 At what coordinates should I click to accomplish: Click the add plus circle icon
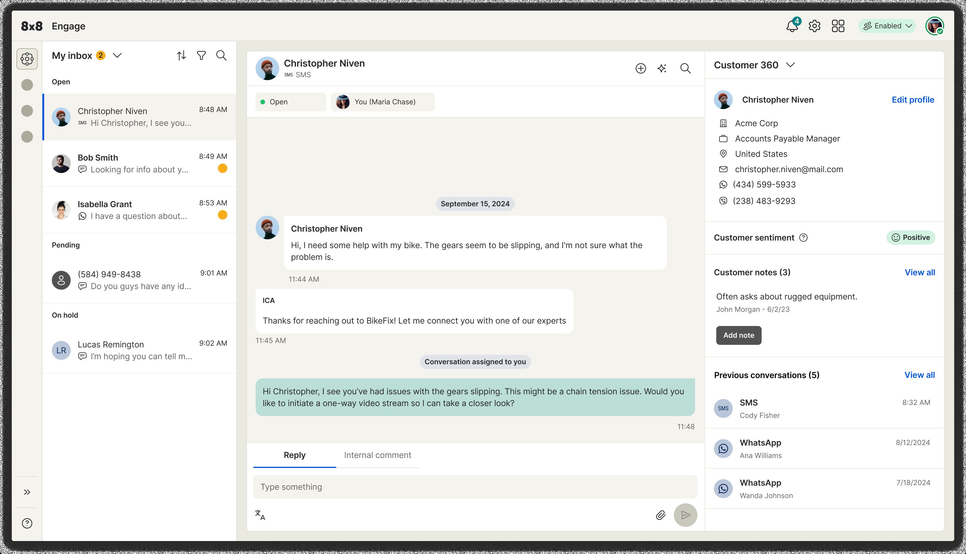[641, 68]
